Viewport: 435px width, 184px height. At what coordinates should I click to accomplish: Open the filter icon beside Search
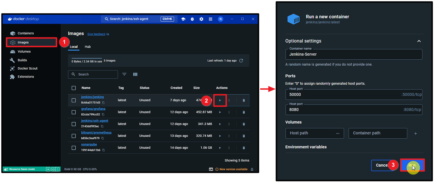click(124, 74)
